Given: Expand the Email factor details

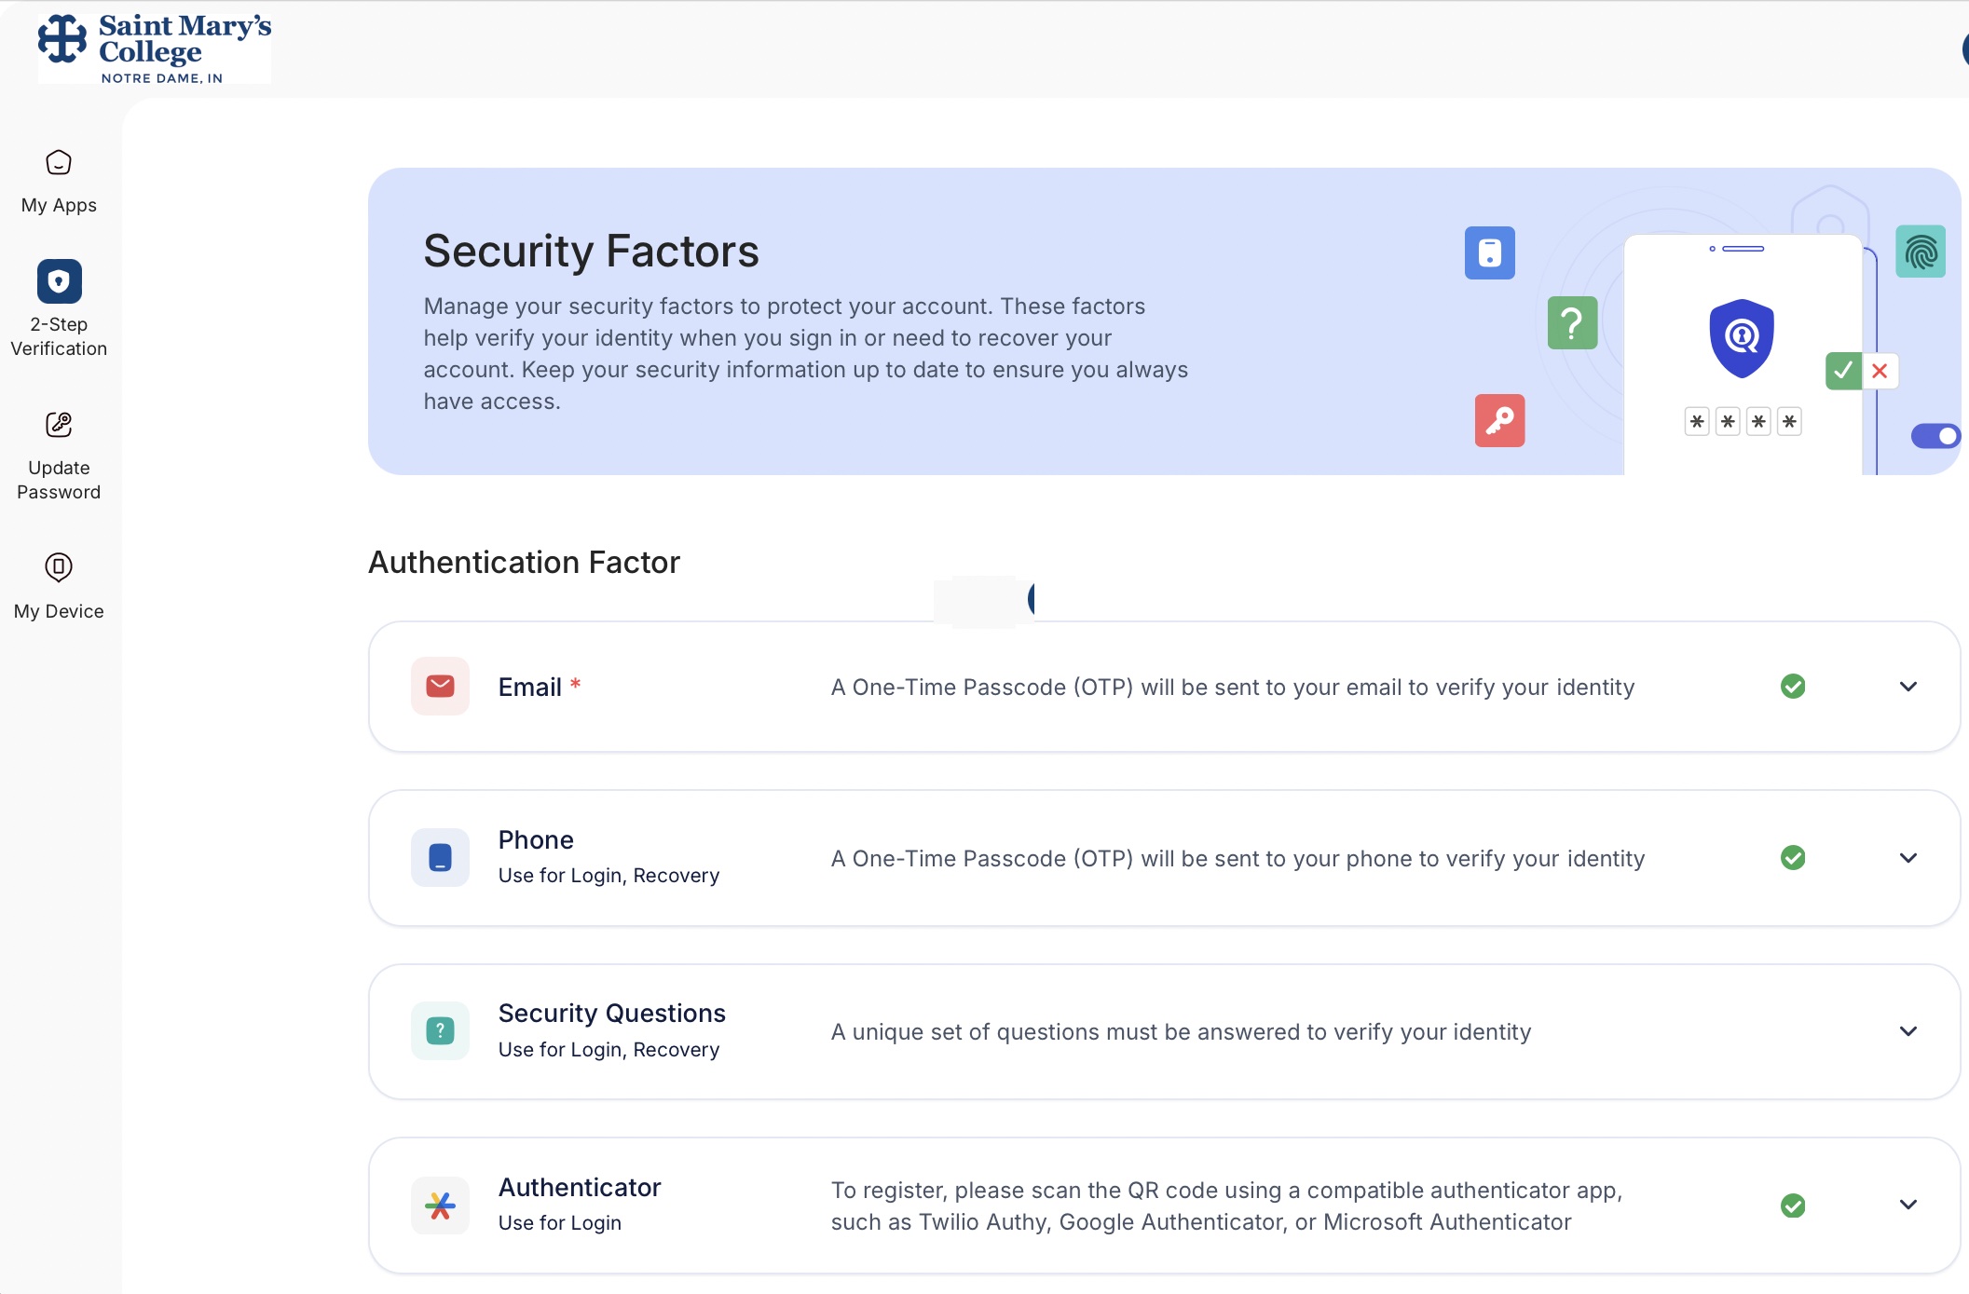Looking at the screenshot, I should click(1907, 686).
